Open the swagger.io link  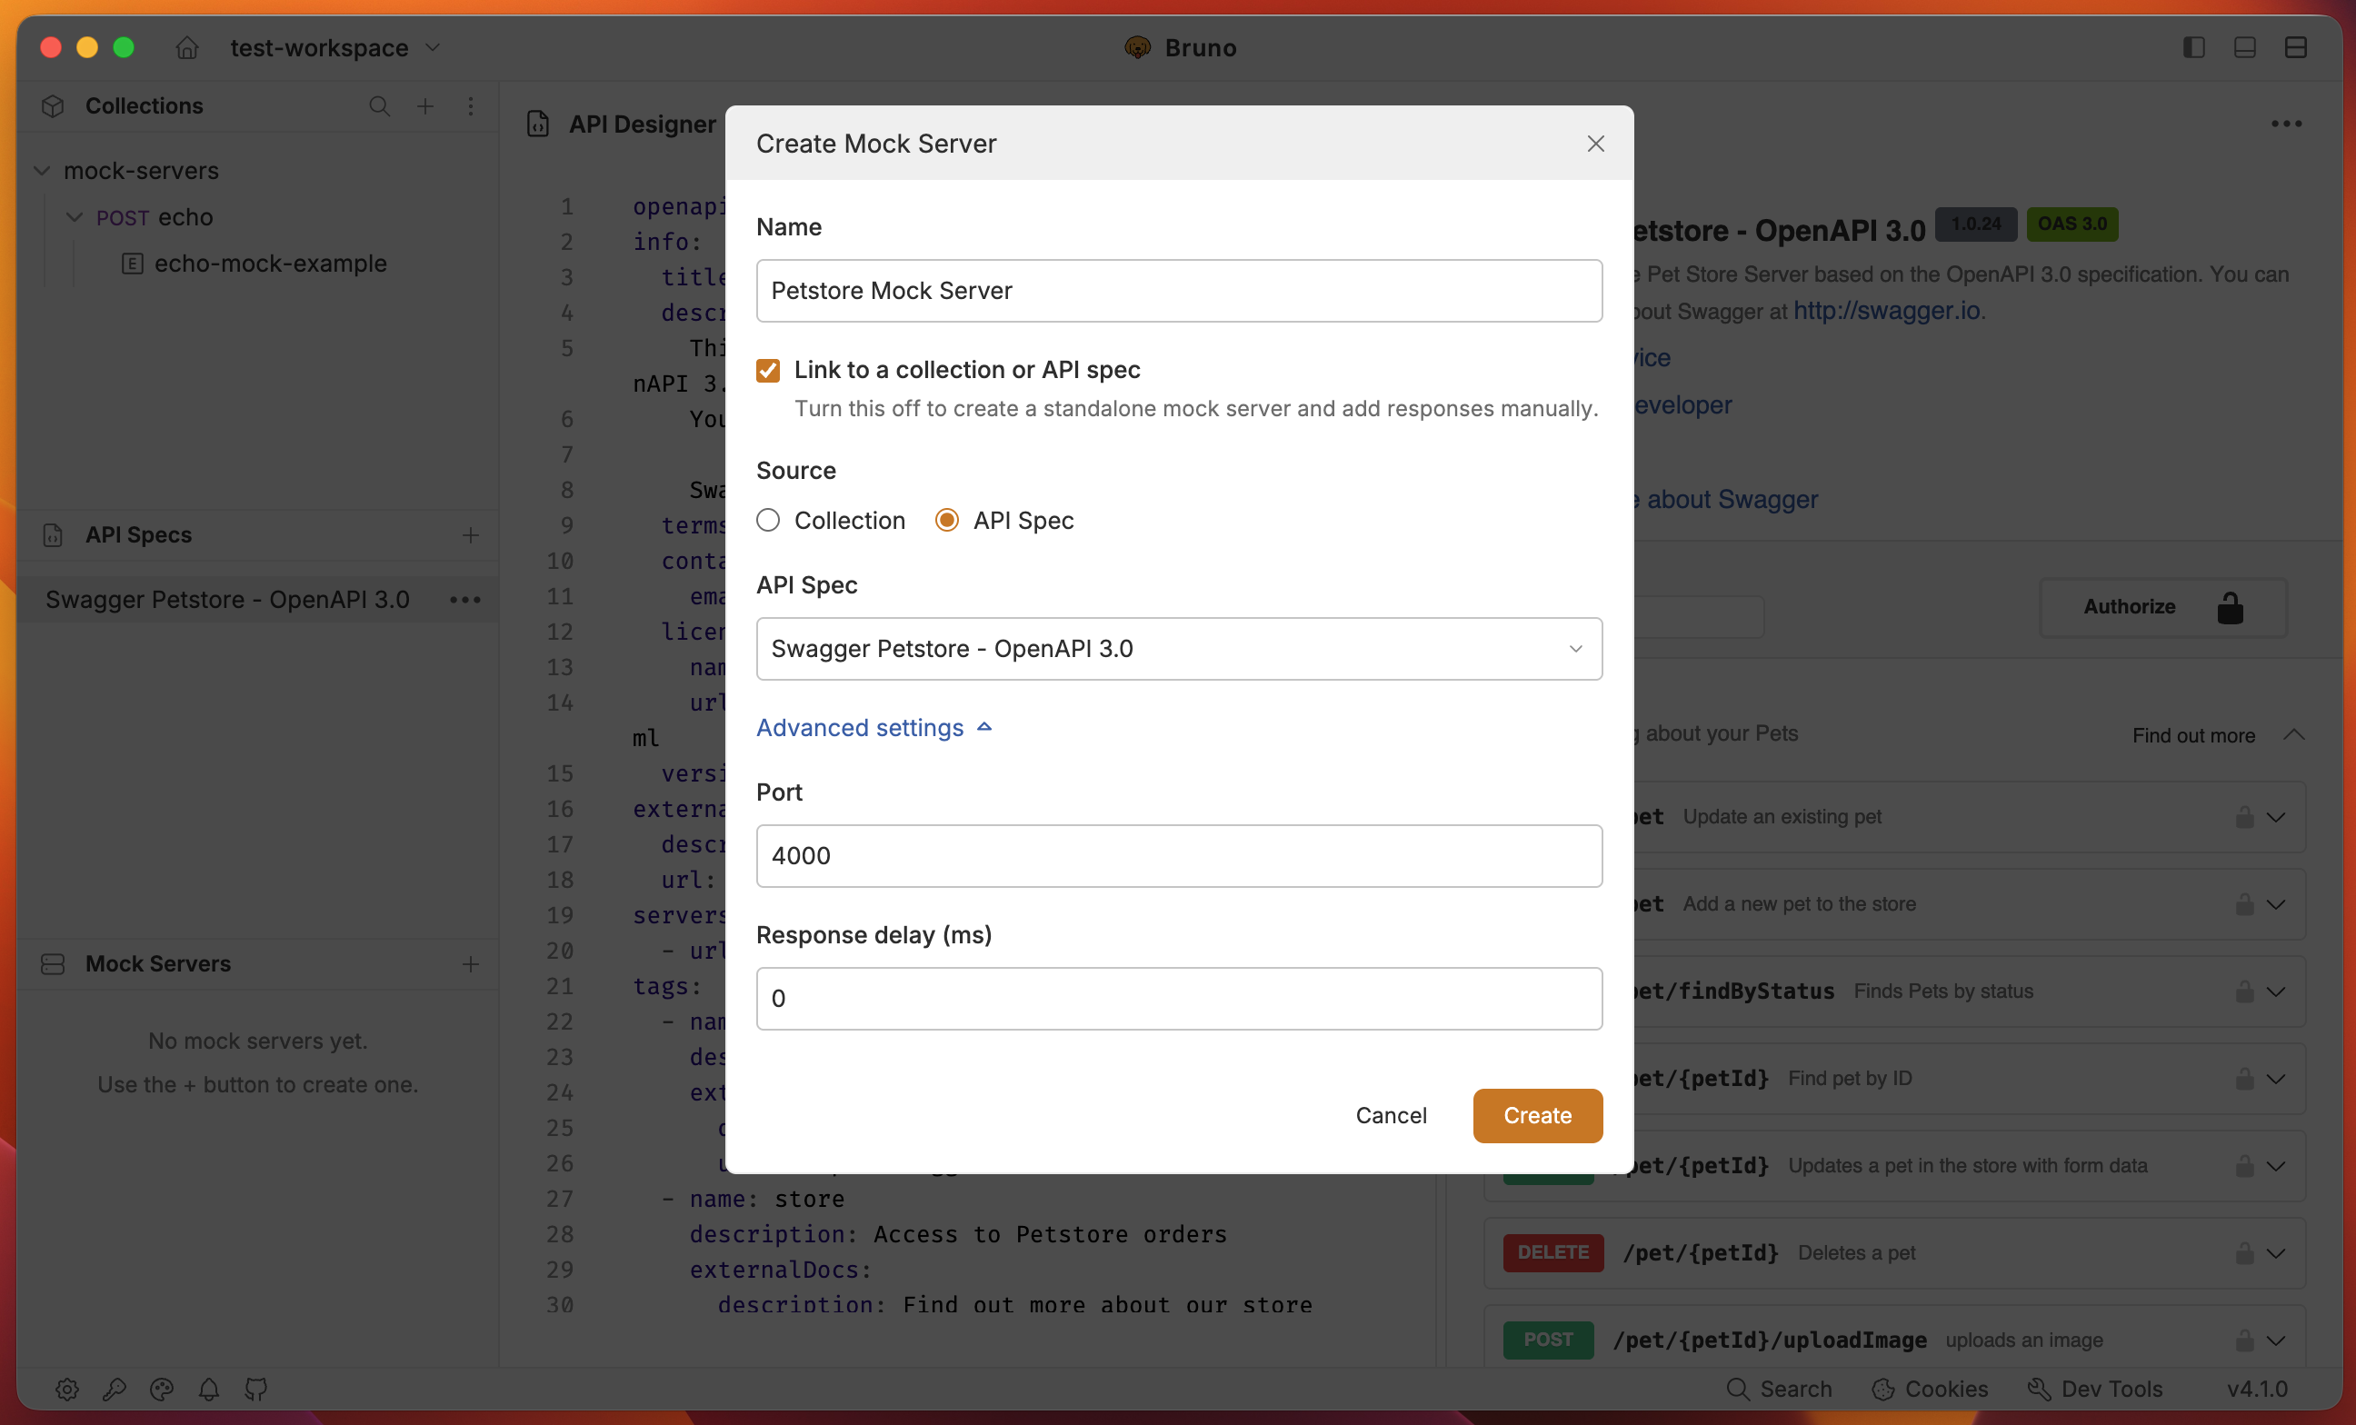tap(1885, 311)
